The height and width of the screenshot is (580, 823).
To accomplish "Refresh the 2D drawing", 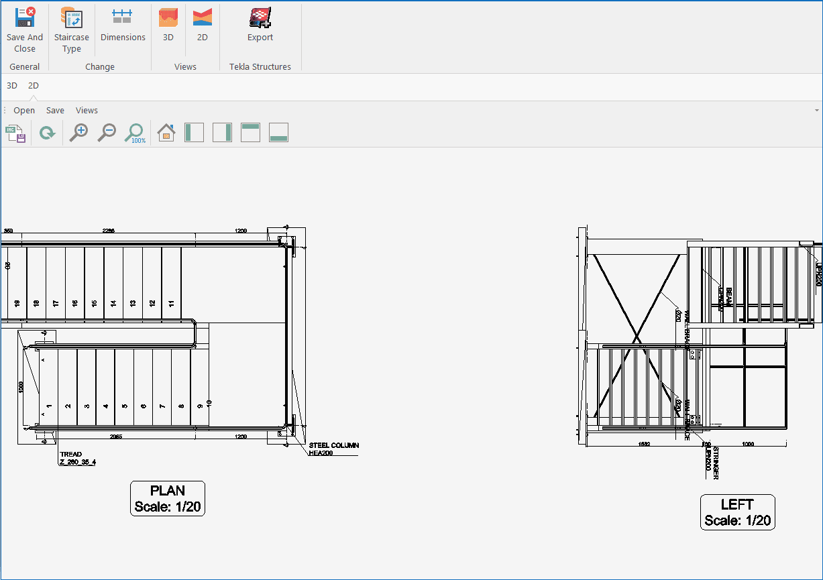I will [x=47, y=133].
